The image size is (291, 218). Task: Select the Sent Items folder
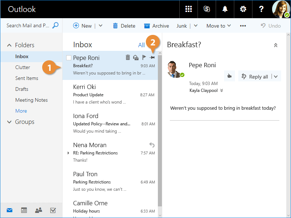pos(27,78)
